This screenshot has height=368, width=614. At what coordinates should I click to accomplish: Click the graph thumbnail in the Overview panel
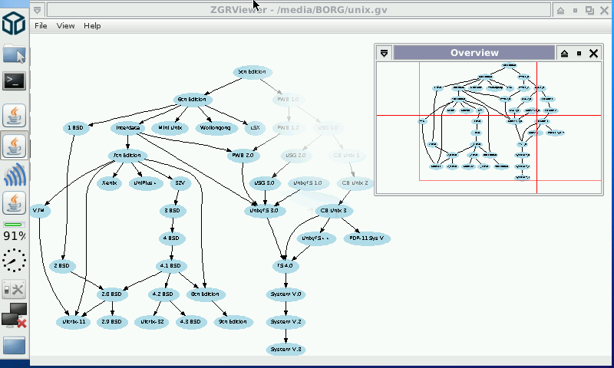(489, 127)
